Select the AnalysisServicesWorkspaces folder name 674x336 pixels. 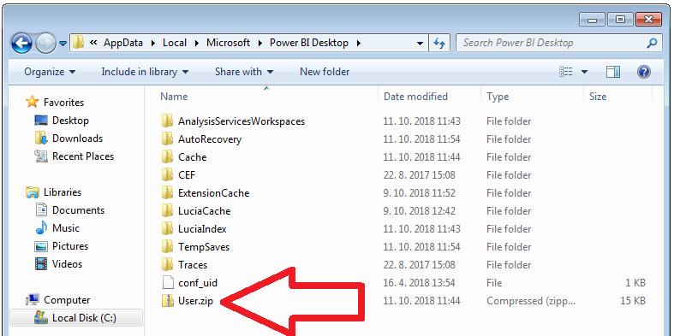(242, 121)
